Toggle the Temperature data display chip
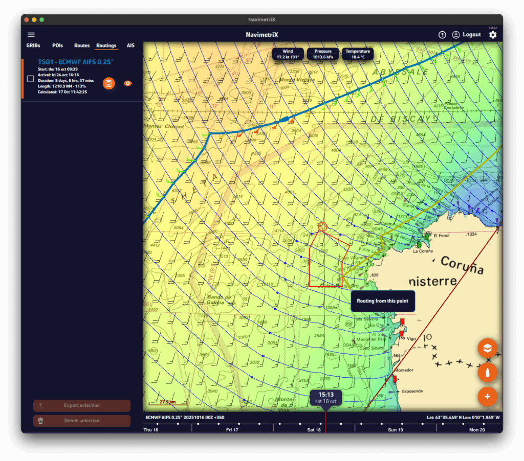Screen dimensions: 524x461 point(358,54)
